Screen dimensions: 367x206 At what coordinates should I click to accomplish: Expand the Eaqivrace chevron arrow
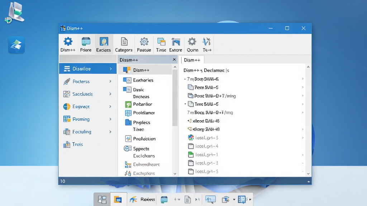[110, 107]
